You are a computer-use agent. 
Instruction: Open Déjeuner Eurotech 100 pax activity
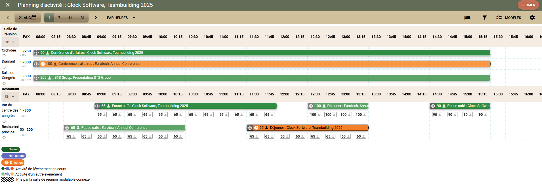click(338, 106)
